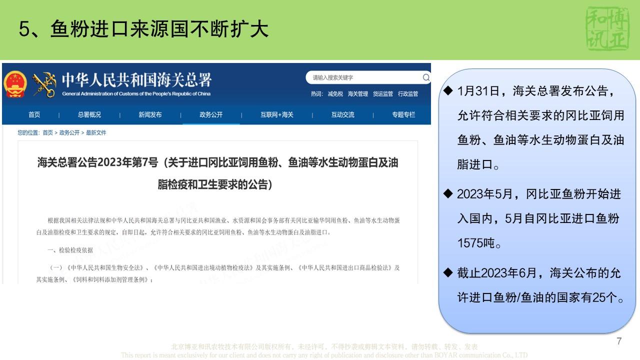Image resolution: width=640 pixels, height=360 pixels.
Task: Click the national emblem of China icon
Action: [15, 84]
